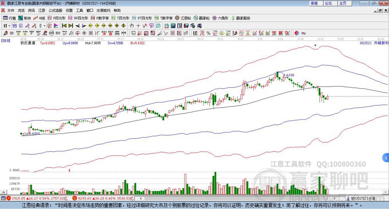The image size is (389, 209).
Task: Click the yin-yang symbol icon
Action: click(297, 33)
